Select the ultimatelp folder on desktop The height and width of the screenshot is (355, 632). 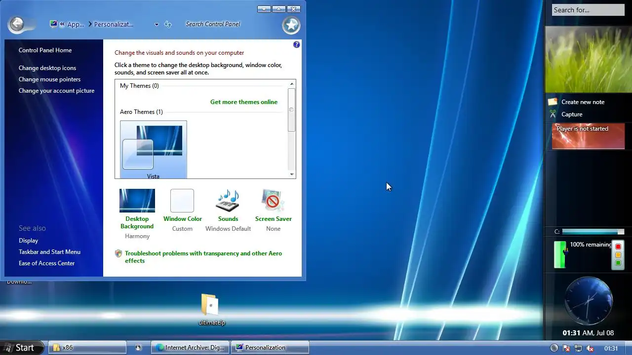pyautogui.click(x=211, y=310)
